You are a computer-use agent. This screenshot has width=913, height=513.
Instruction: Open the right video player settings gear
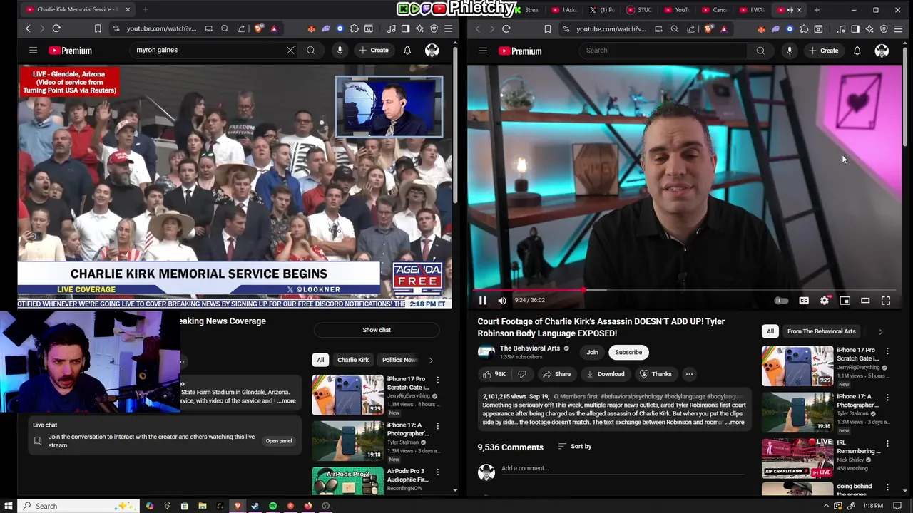click(x=825, y=301)
